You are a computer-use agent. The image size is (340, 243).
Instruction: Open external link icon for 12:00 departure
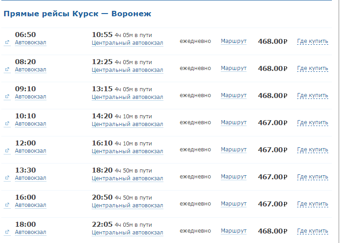point(7,150)
